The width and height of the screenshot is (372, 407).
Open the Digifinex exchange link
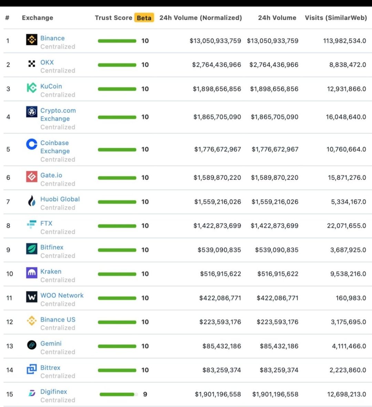pos(54,392)
